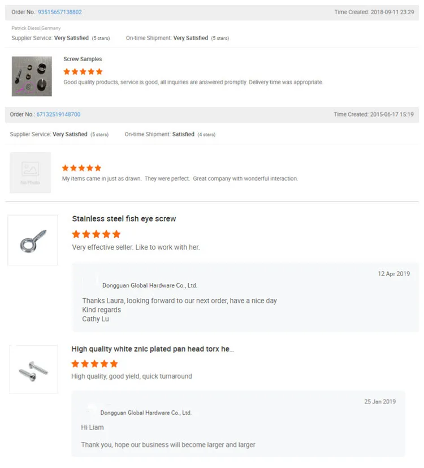Open order number 93515657138802 link
The height and width of the screenshot is (468, 424).
[59, 12]
